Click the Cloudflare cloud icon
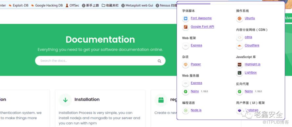Screen dimensions: 292x127 239,46
